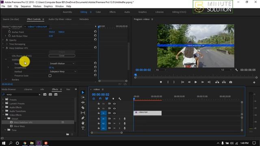The width and height of the screenshot is (260, 146).
Task: Toggle Anchor Point animation stopwatch
Action: pyautogui.click(x=9, y=32)
